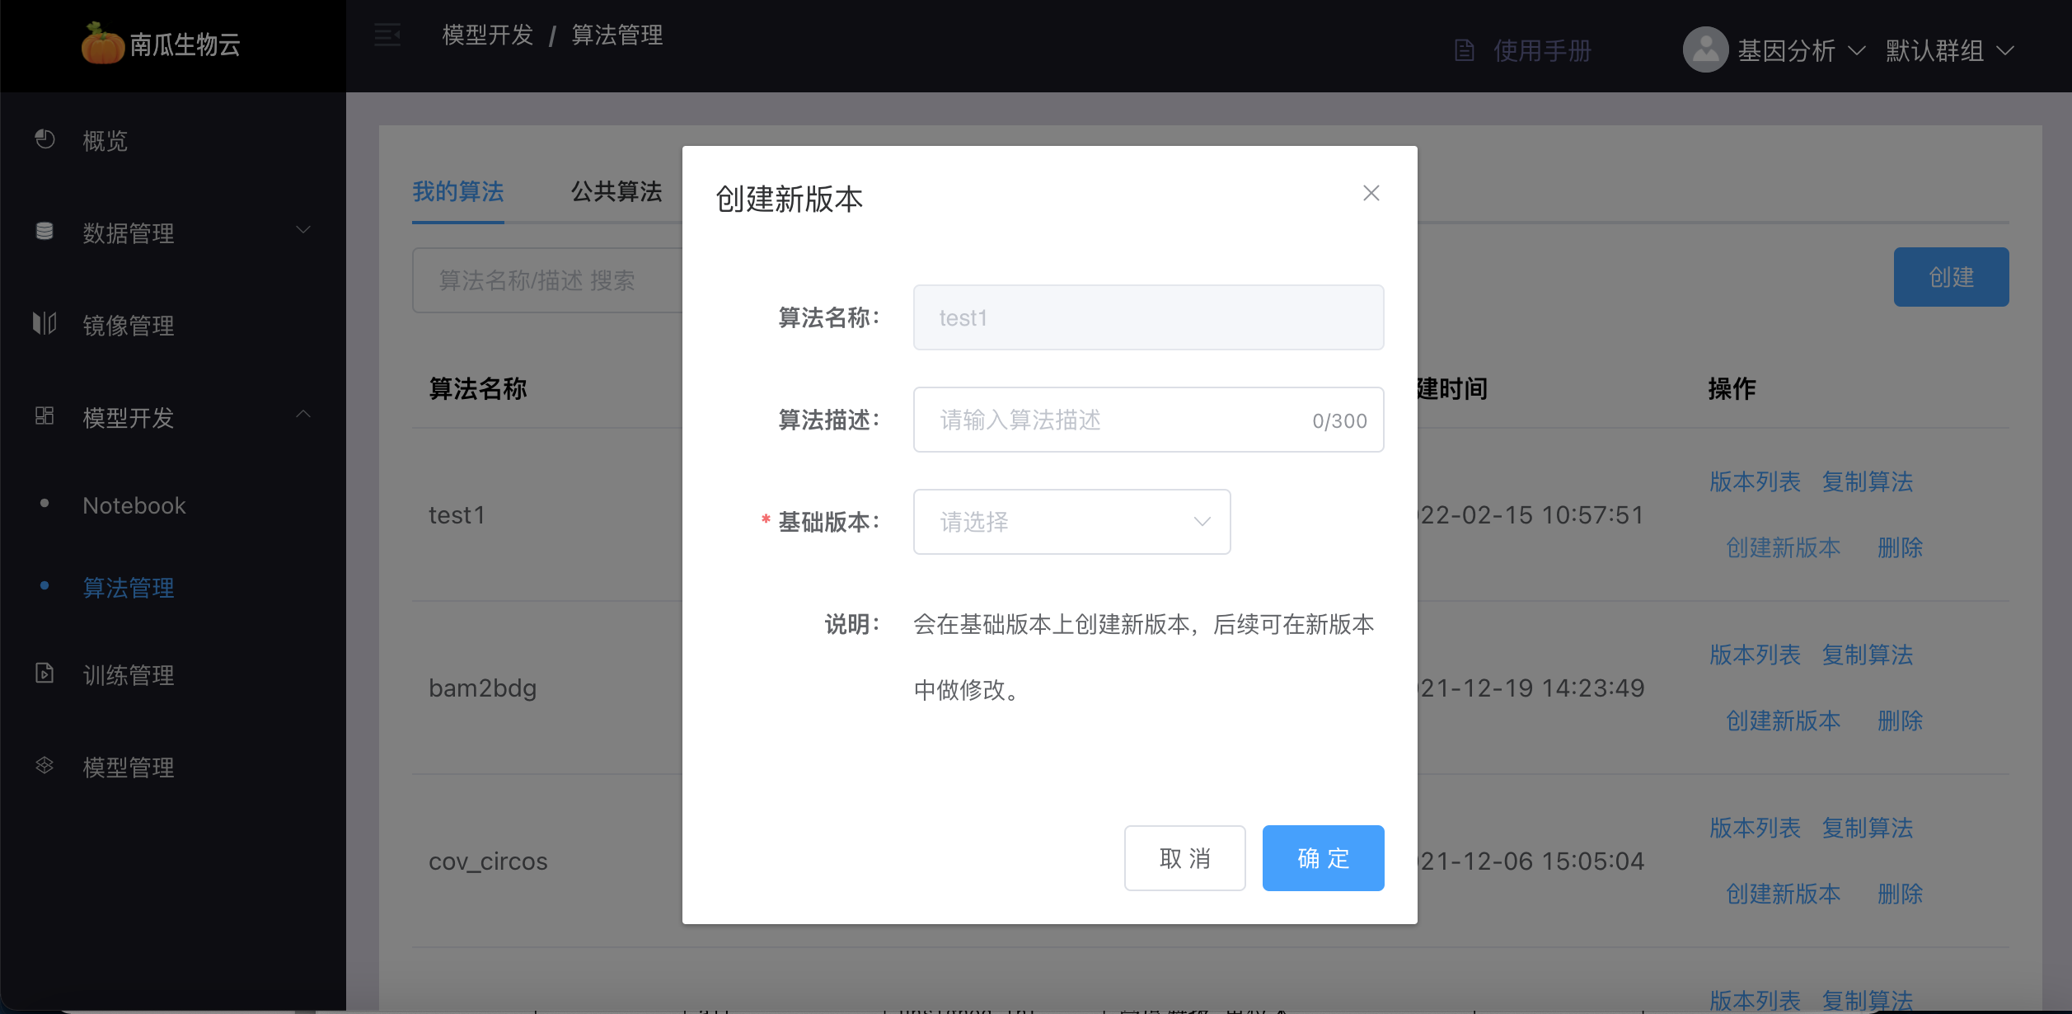2072x1014 pixels.
Task: Open the 基础版本 select dropdown
Action: [1071, 522]
